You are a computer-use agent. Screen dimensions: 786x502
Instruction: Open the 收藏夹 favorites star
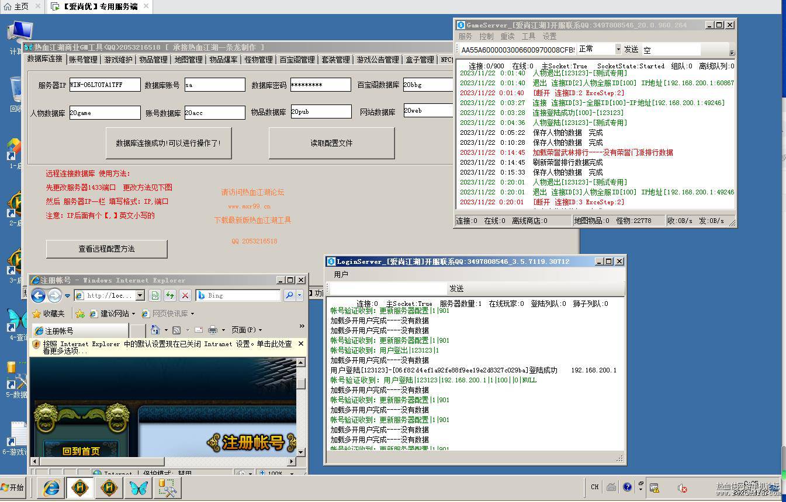37,313
